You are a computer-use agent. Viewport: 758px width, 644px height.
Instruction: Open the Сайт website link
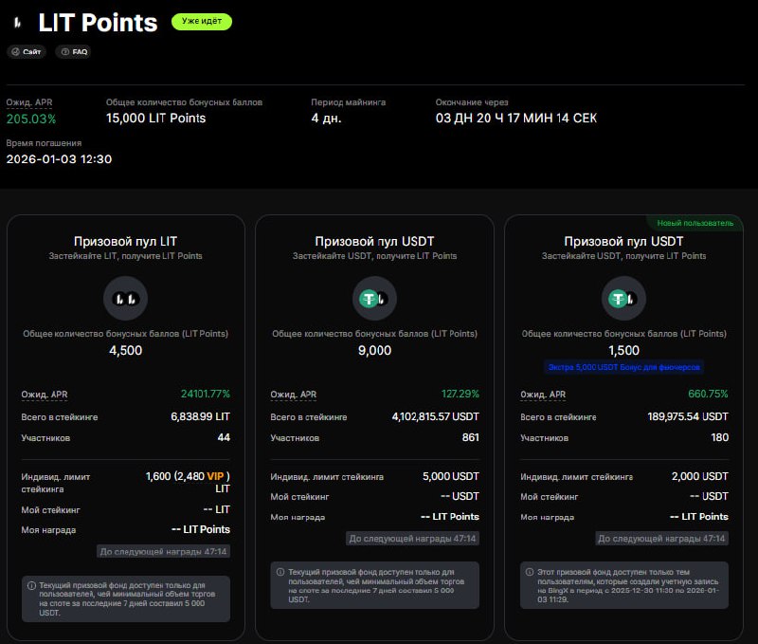click(x=27, y=52)
